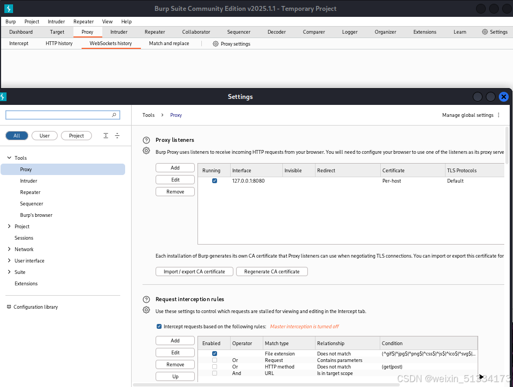This screenshot has height=387, width=513.
Task: Click the Tools breadcrumb link
Action: (x=148, y=115)
